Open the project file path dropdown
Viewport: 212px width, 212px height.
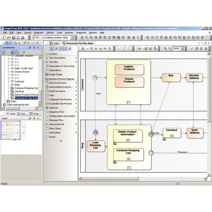click(x=72, y=38)
